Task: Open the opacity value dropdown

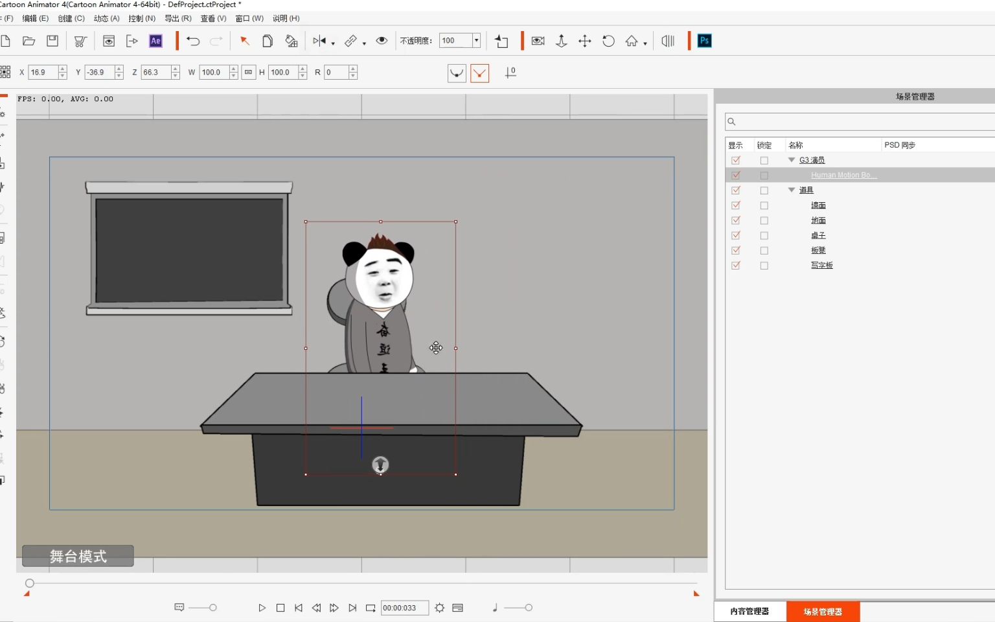Action: click(476, 41)
